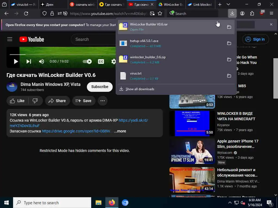Open the Firefox downloads panel button

click(232, 13)
